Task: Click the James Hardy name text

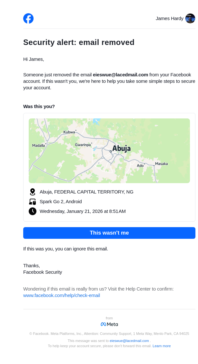Action: [x=169, y=18]
